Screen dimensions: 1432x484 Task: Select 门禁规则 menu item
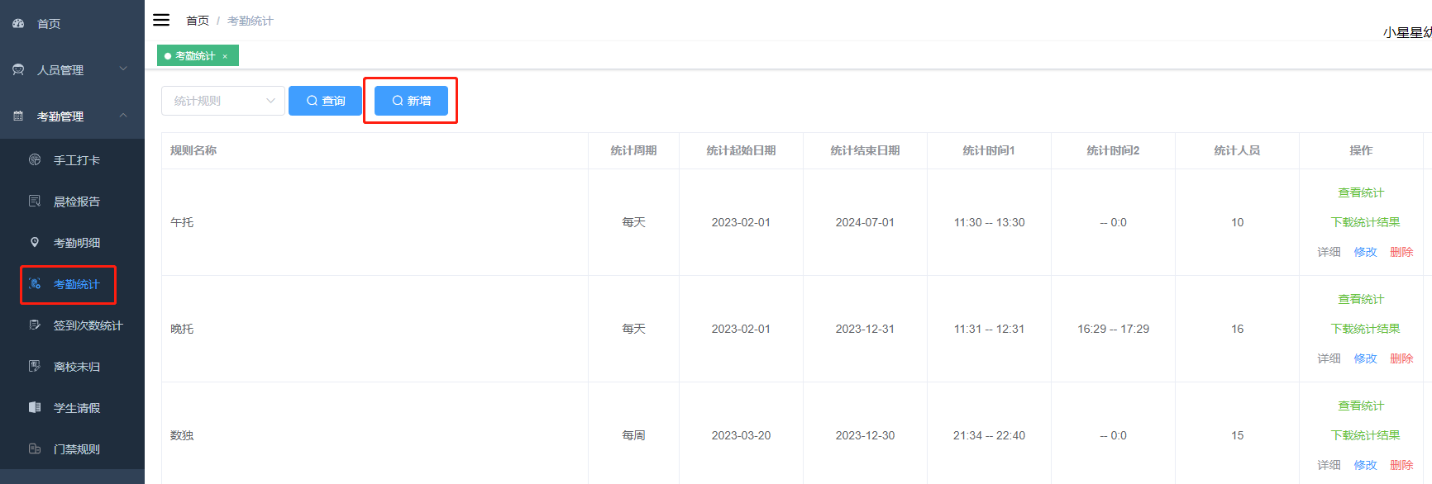click(x=77, y=449)
